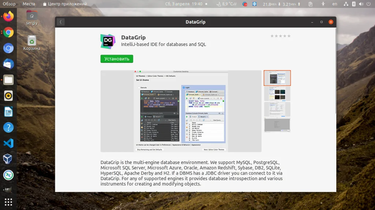
Task: Select the first DataGrip screenshot thumbnail
Action: 277,78
